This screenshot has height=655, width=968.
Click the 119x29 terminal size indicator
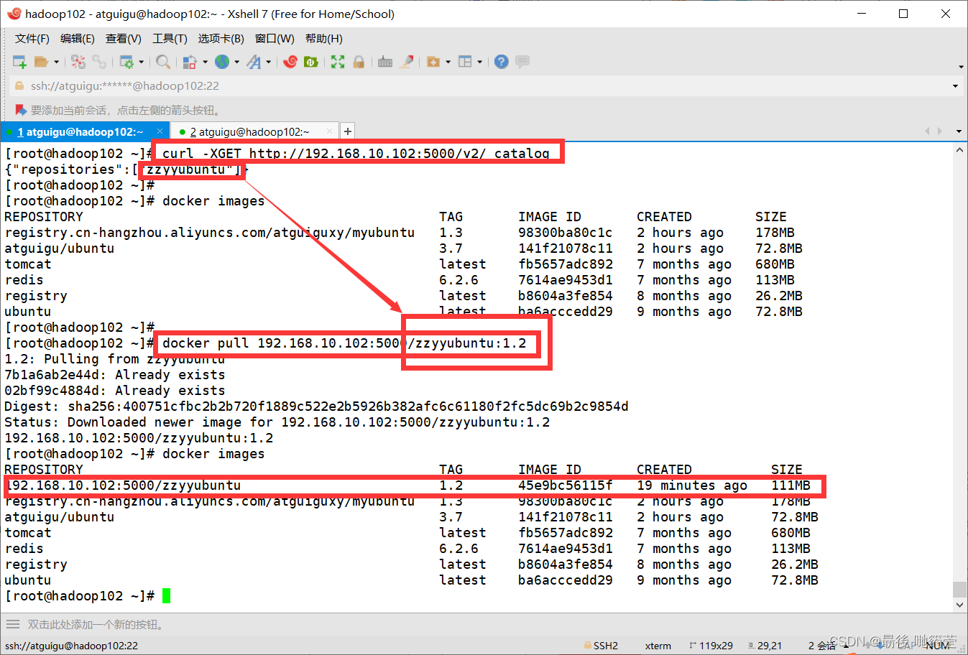(x=711, y=646)
